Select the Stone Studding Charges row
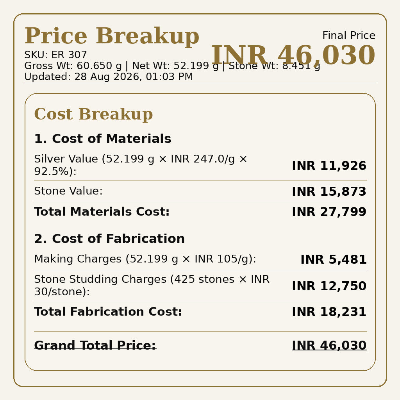The height and width of the screenshot is (400, 400). pos(200,286)
